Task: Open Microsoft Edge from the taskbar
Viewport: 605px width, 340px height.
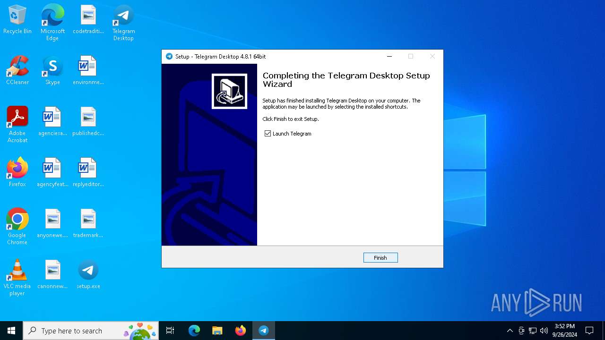Action: click(x=194, y=331)
